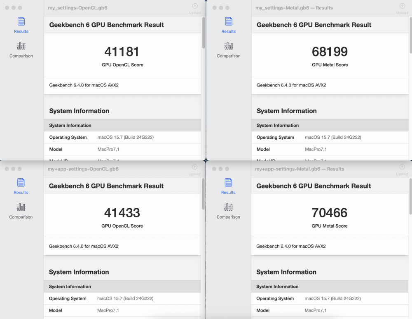Click 'GPU Metal Score' under 68199
Viewport: 412px width, 319px height.
click(x=330, y=65)
